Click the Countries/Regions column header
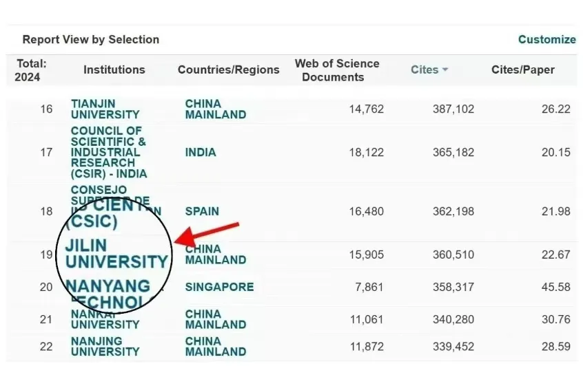The image size is (583, 388). tap(229, 69)
